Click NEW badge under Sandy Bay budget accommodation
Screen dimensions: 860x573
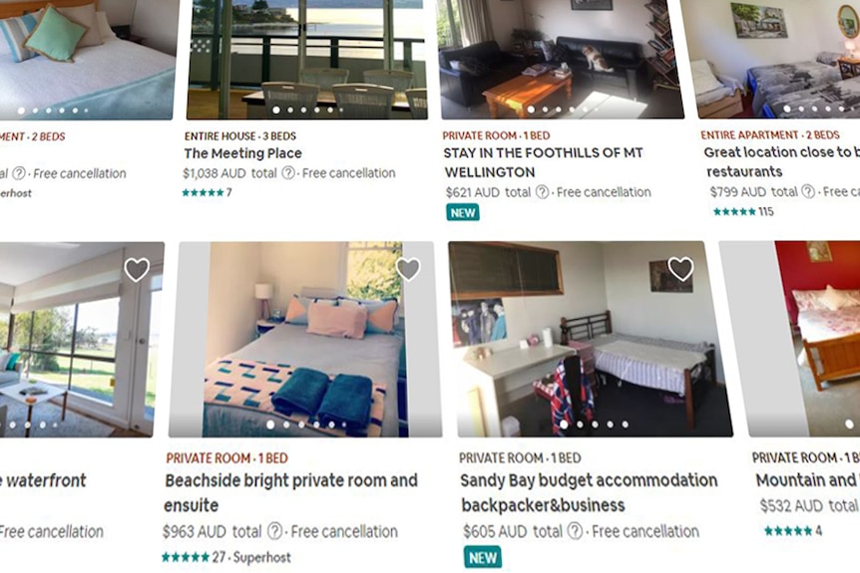[x=483, y=557]
